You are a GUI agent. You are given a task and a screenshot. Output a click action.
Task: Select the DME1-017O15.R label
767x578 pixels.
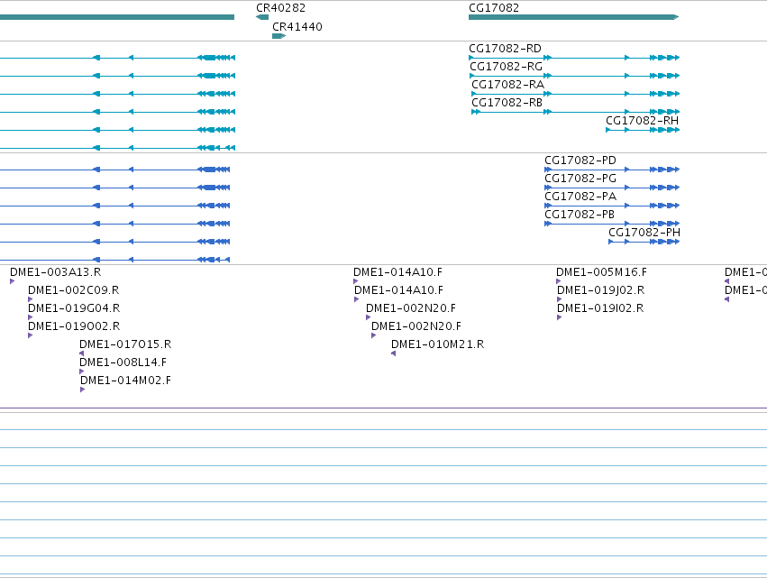point(125,344)
